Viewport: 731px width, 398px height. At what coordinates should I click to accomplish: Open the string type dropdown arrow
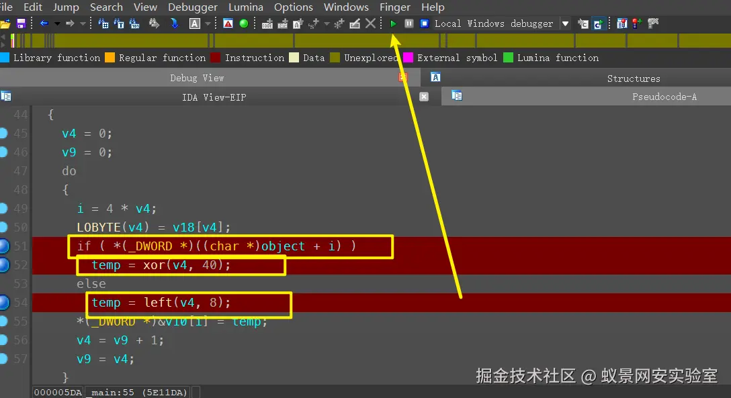click(327, 23)
